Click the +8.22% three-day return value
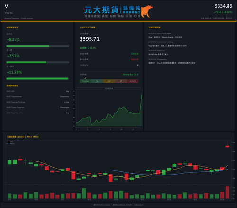The image size is (237, 208). 13,39
